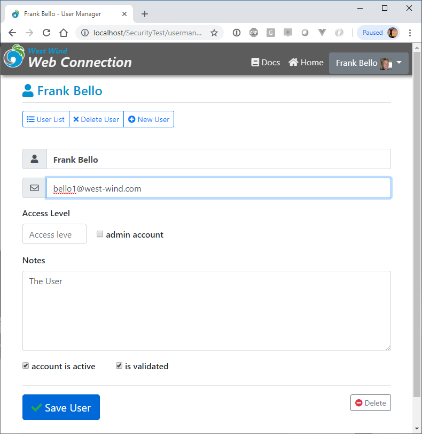Click the envelope icon beside email field
This screenshot has height=434, width=422.
[x=35, y=188]
